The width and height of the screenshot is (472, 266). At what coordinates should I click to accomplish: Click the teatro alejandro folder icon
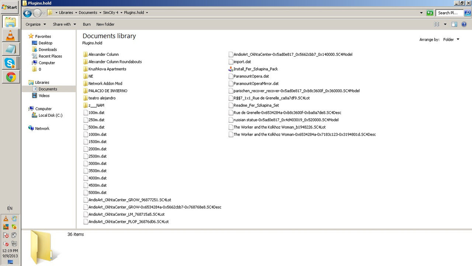tap(86, 98)
